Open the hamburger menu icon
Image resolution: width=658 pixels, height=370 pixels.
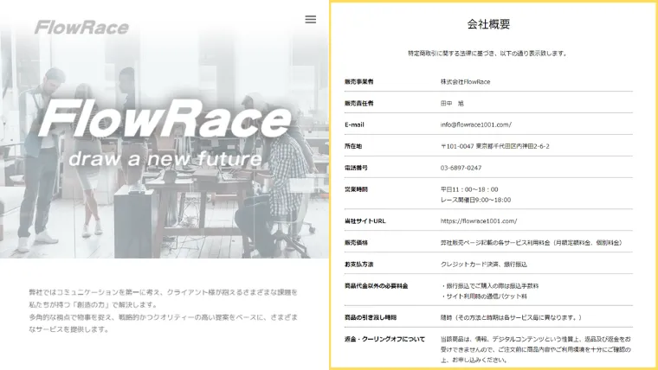311,19
